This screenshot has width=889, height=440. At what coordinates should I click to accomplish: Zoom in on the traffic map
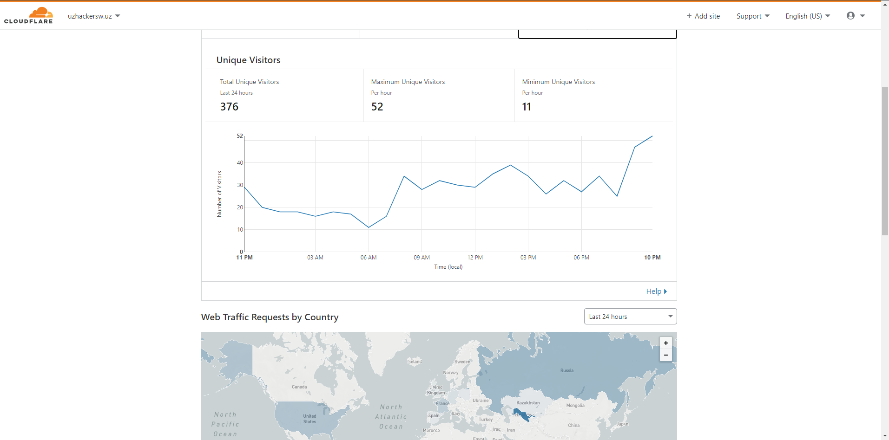pos(665,343)
